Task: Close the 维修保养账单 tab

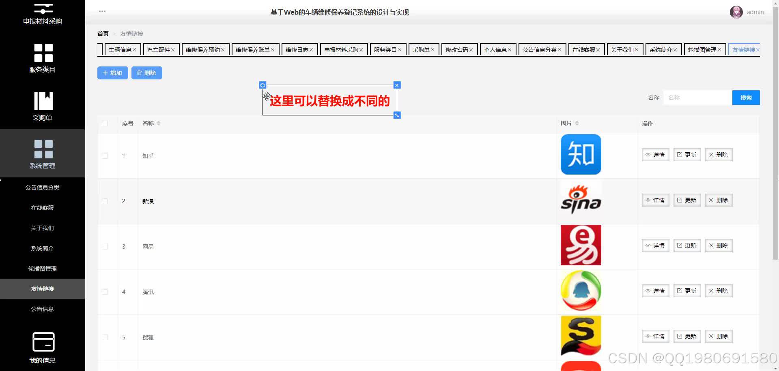Action: coord(273,50)
